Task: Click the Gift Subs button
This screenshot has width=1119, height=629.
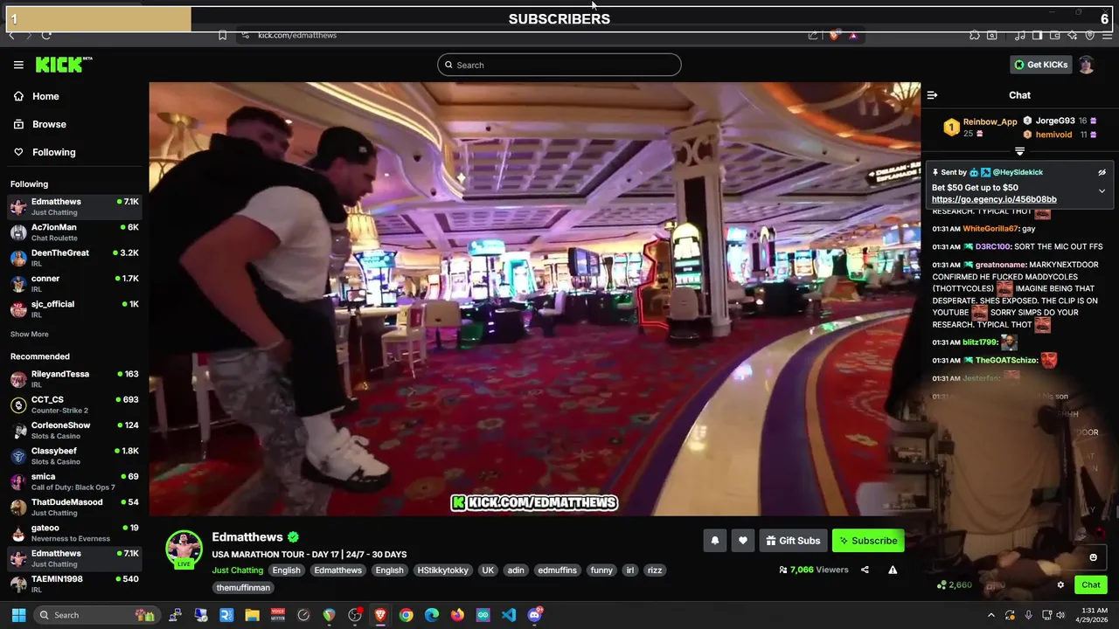Action: point(793,541)
